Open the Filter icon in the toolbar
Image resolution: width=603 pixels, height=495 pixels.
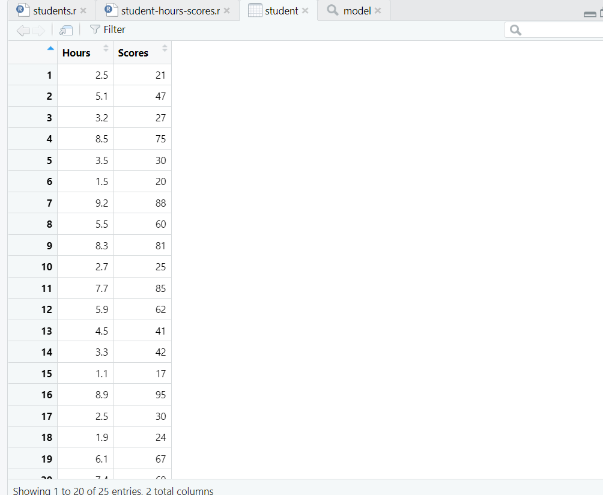(95, 29)
